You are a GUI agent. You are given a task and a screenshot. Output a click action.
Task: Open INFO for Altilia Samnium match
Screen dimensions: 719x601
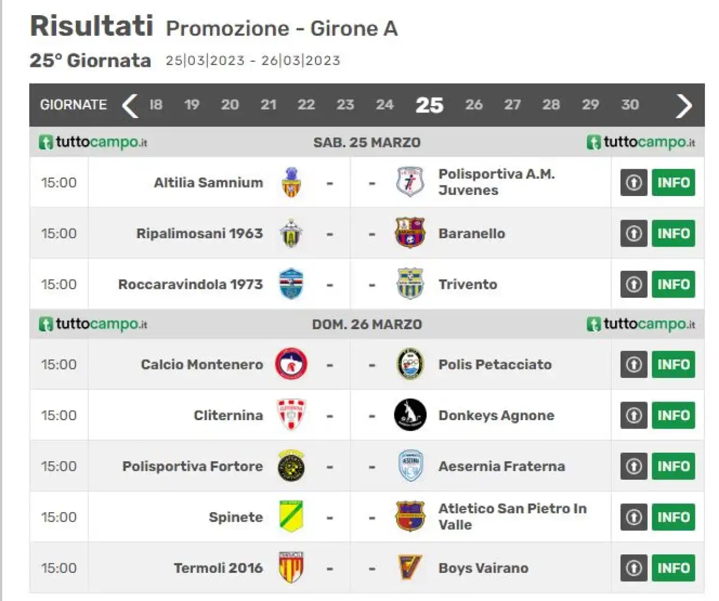(x=674, y=183)
